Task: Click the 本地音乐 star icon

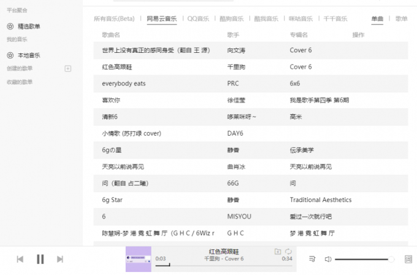Action: (x=10, y=55)
